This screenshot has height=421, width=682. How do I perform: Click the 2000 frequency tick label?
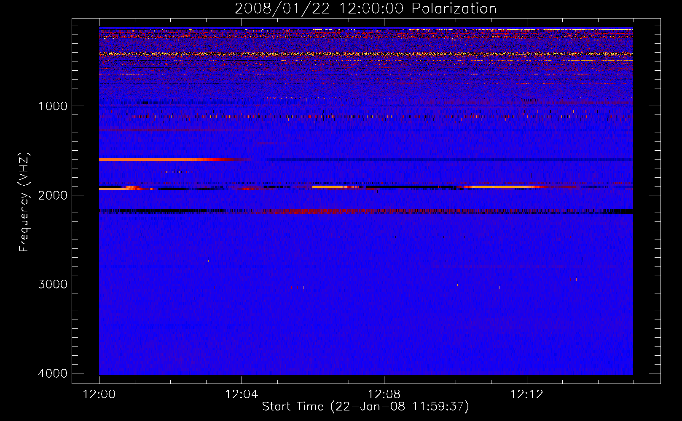(53, 195)
